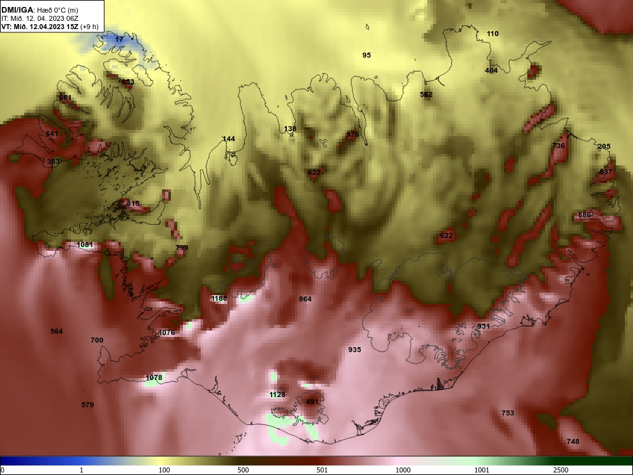Click the map value 1078
The width and height of the screenshot is (633, 475).
pos(154,377)
